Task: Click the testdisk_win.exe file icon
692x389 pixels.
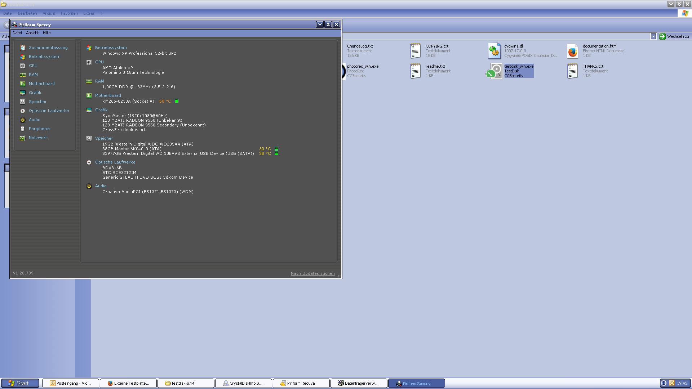Action: coord(494,71)
